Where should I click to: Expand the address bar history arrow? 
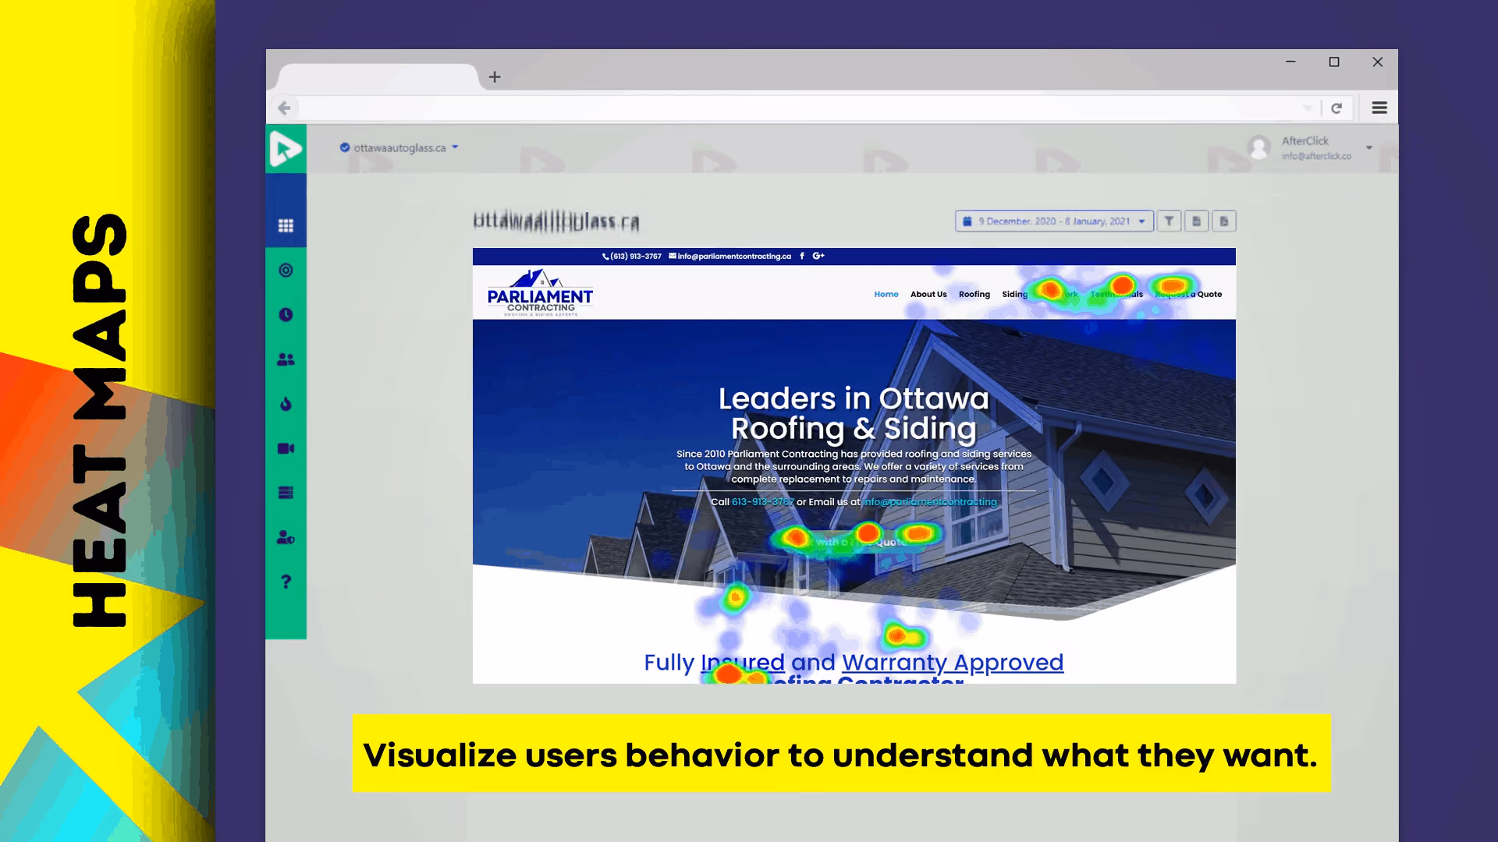(1308, 108)
